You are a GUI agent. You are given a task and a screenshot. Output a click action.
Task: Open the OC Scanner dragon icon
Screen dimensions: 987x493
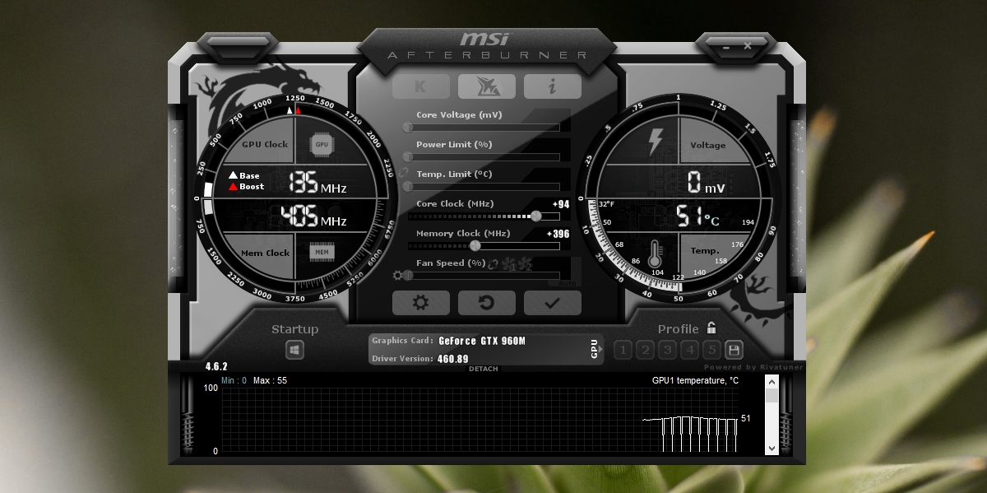coord(487,86)
